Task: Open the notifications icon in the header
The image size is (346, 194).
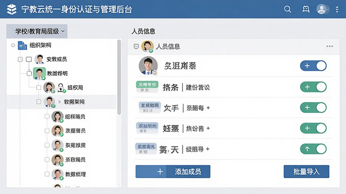Action: click(306, 9)
